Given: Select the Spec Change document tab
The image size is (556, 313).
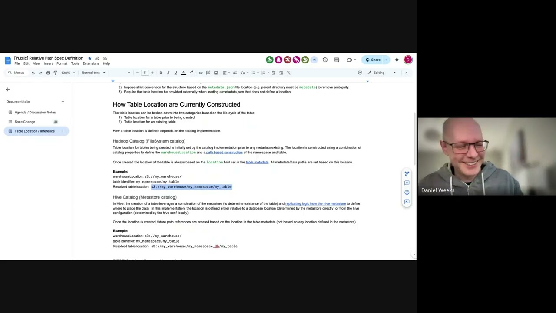Looking at the screenshot, I should point(36,122).
